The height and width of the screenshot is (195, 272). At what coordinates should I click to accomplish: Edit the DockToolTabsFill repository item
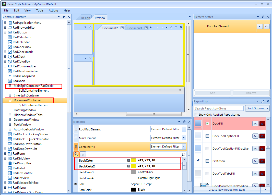(255, 174)
